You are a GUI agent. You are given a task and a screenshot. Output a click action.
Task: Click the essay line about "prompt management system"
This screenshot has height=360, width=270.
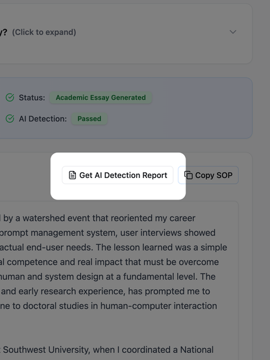click(x=108, y=233)
